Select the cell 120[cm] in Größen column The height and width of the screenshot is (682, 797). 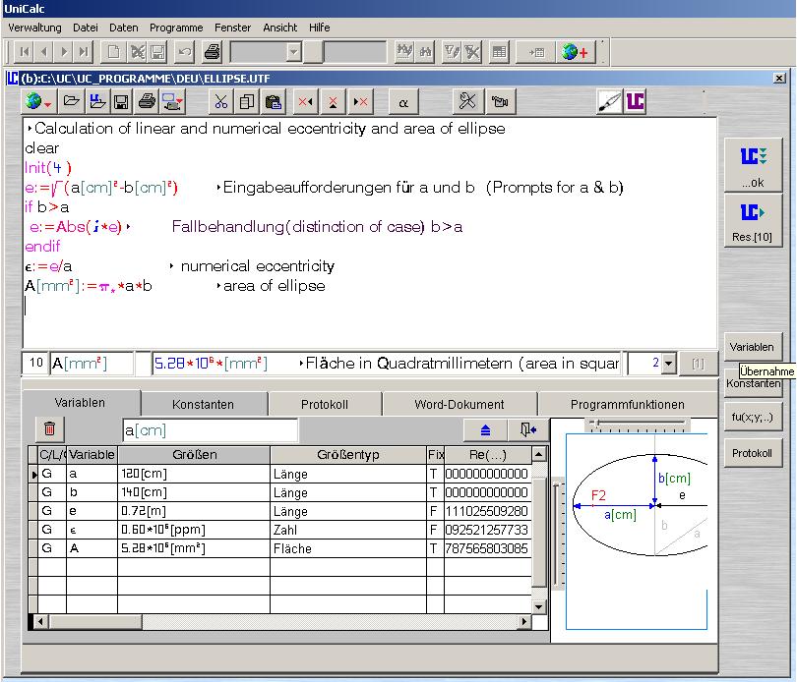194,474
